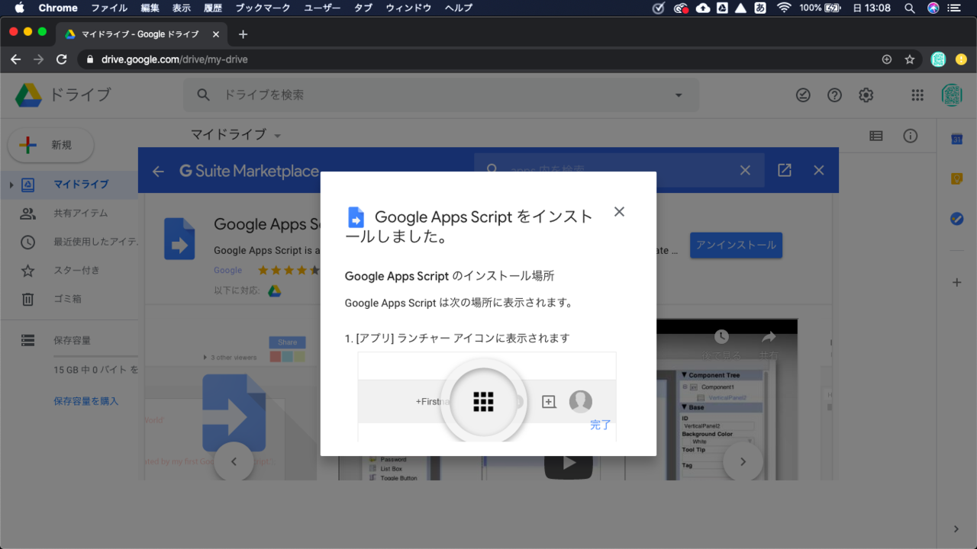
Task: Open スター付き in sidebar
Action: click(x=76, y=271)
